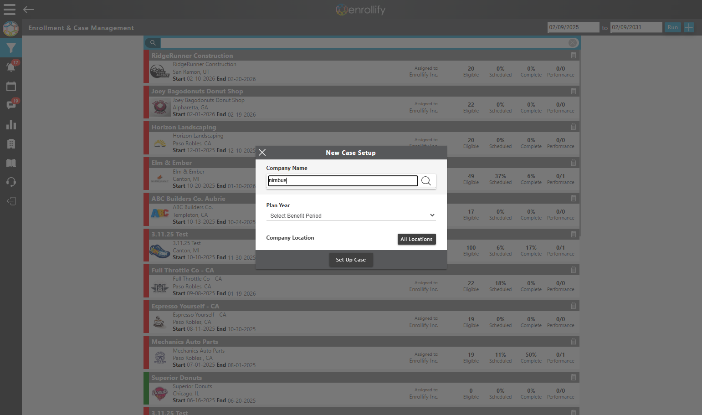The image size is (702, 415).
Task: Click the All Locations button
Action: [x=416, y=239]
